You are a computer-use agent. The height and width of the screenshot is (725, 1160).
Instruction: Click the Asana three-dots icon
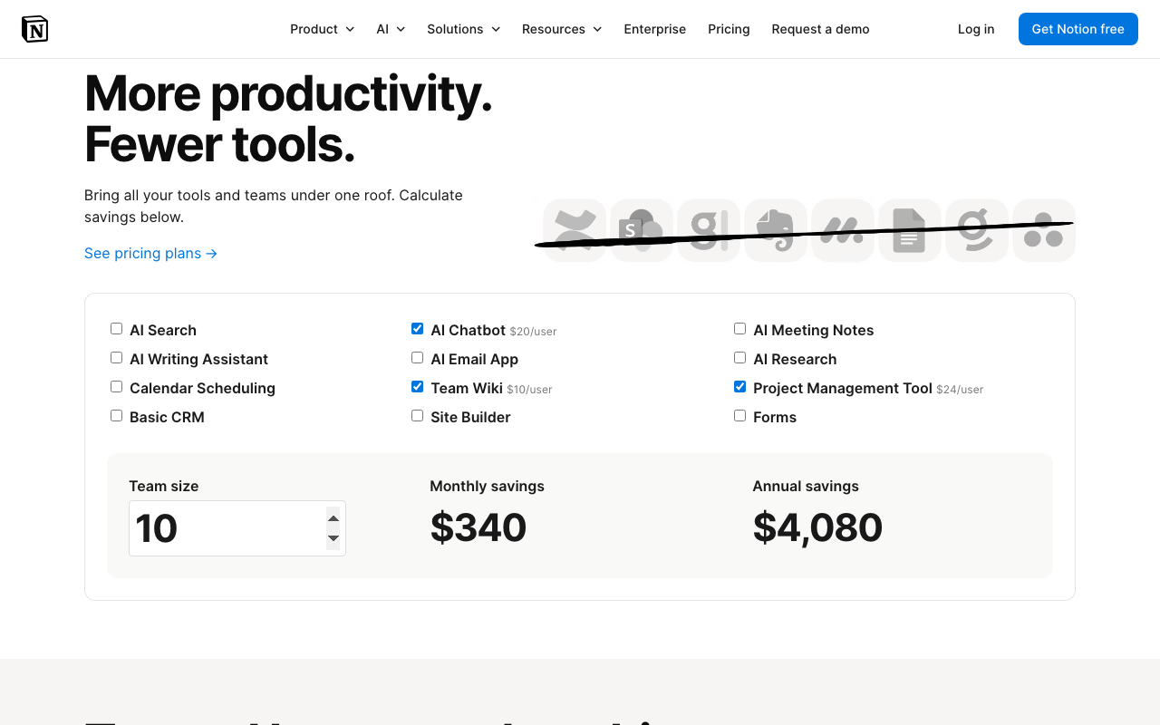(x=1043, y=230)
